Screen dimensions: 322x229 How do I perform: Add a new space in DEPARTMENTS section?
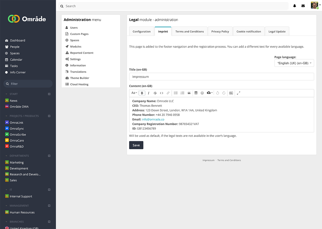coord(49,156)
